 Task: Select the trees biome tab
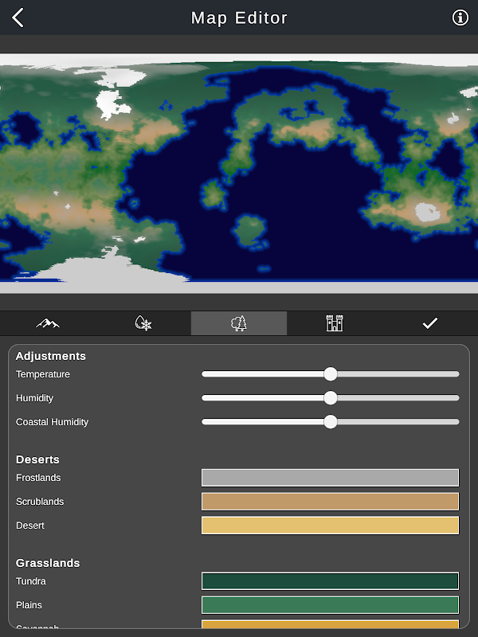(239, 323)
